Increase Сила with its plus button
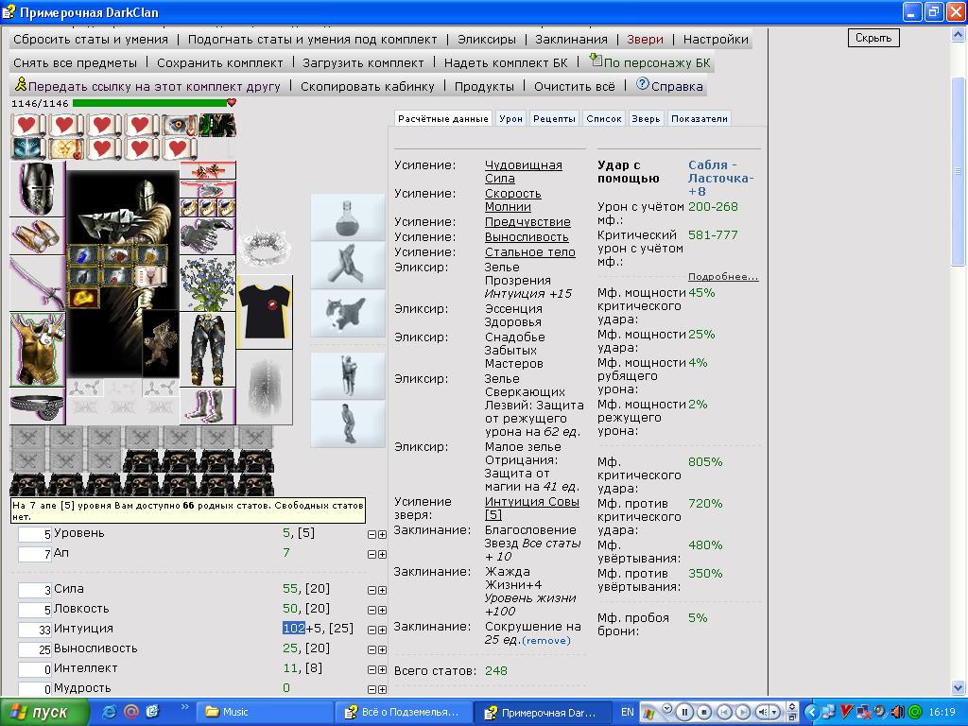This screenshot has width=968, height=726. click(382, 590)
